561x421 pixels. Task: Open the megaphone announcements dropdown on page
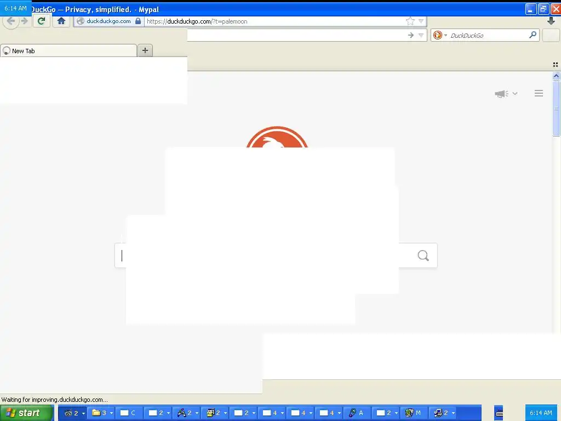506,94
